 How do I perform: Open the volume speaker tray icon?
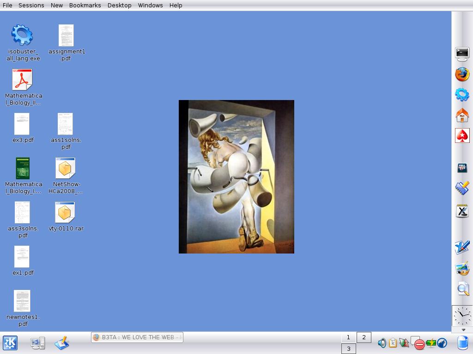click(382, 343)
